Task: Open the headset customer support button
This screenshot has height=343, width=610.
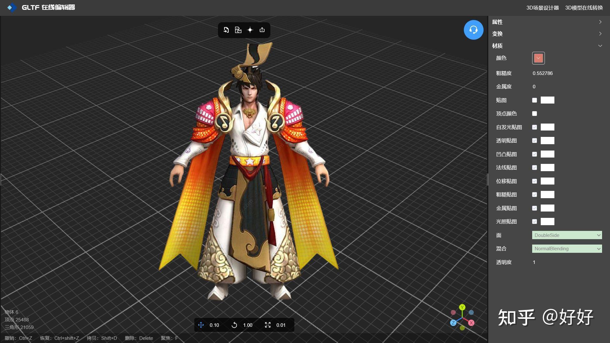Action: click(x=473, y=30)
